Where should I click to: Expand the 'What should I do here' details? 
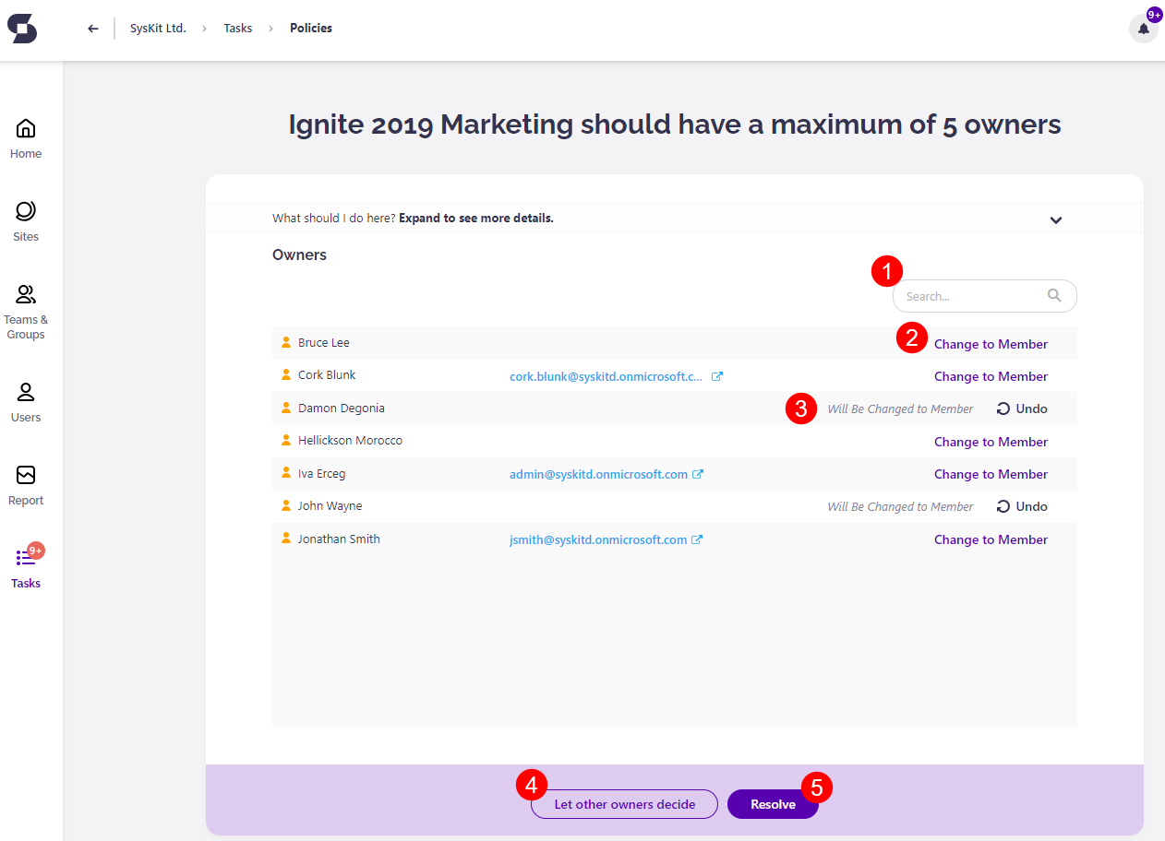pos(1056,219)
